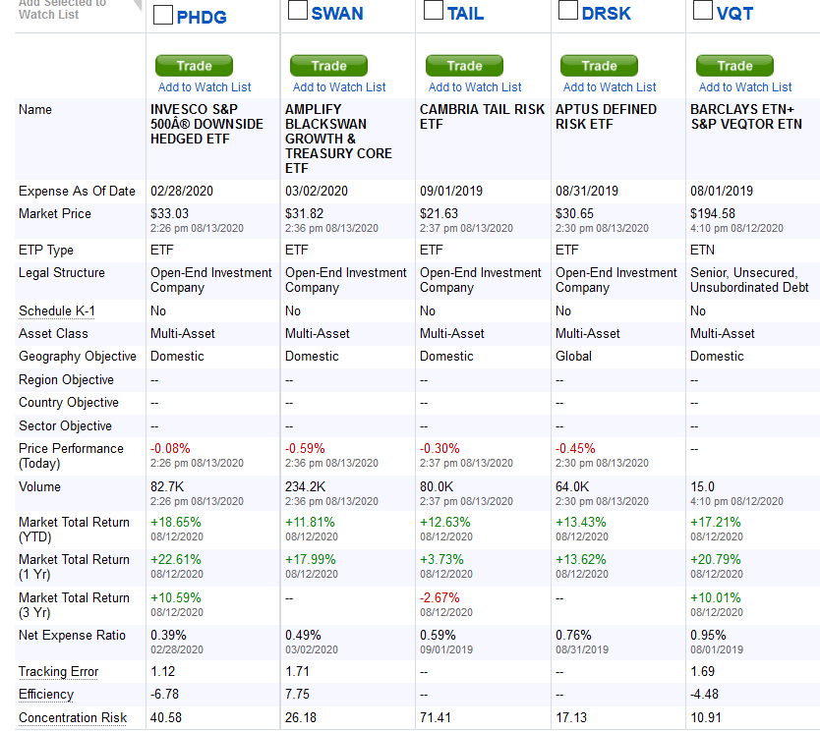The width and height of the screenshot is (820, 732).
Task: Click TAIL concentration risk 71.41
Action: pyautogui.click(x=436, y=717)
